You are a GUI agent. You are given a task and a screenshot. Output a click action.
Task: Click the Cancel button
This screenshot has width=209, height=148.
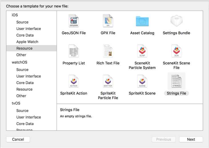point(18,139)
